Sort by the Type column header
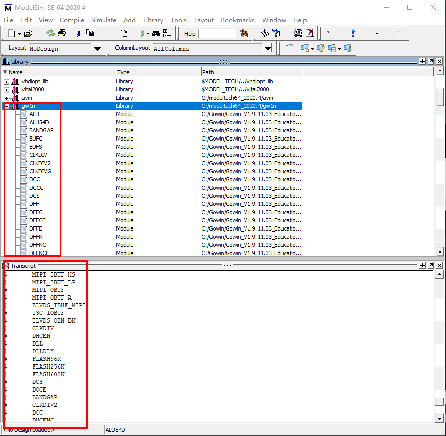The height and width of the screenshot is (436, 446). [158, 72]
